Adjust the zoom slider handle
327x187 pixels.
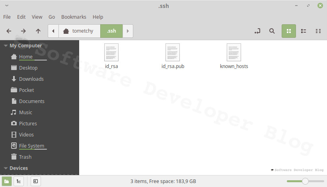click(x=305, y=181)
